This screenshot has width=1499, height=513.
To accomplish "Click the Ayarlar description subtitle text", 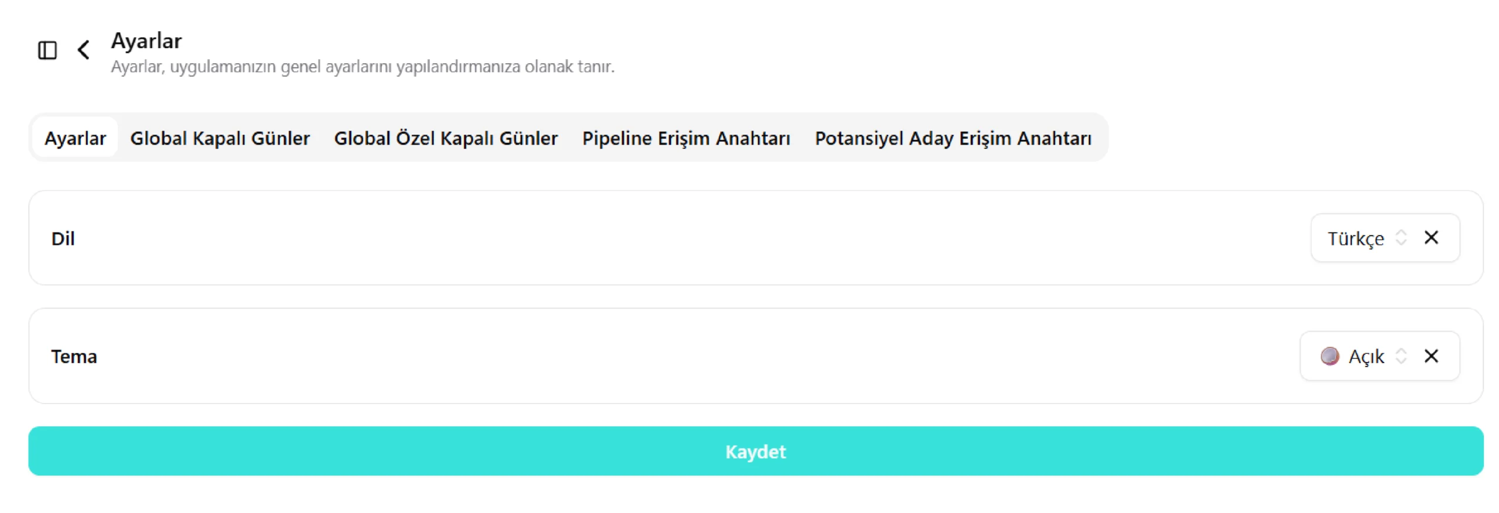I will pos(362,67).
